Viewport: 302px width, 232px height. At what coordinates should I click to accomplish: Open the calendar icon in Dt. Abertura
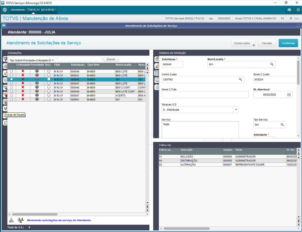(x=289, y=95)
